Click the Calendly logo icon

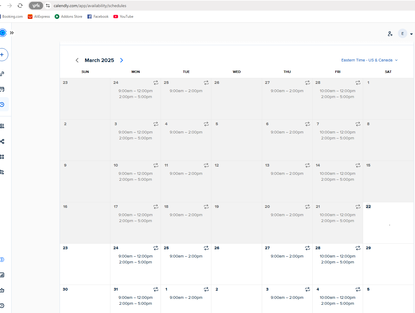pos(3,33)
